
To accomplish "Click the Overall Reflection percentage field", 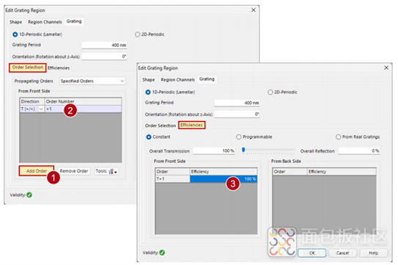I will pos(359,150).
